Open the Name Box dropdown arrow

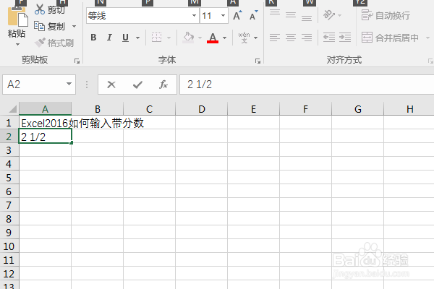69,84
